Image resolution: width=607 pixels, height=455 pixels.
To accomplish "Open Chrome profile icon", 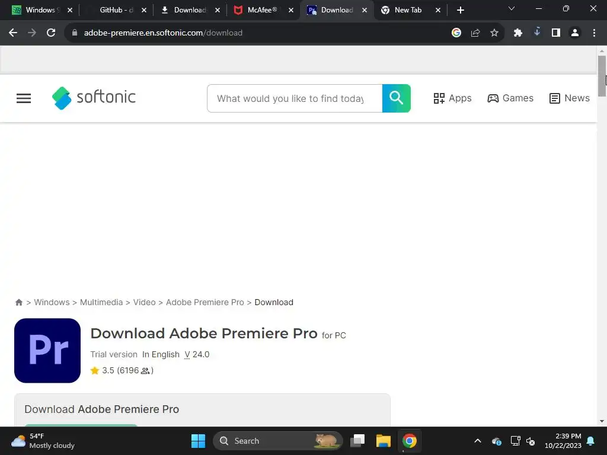I will click(575, 33).
